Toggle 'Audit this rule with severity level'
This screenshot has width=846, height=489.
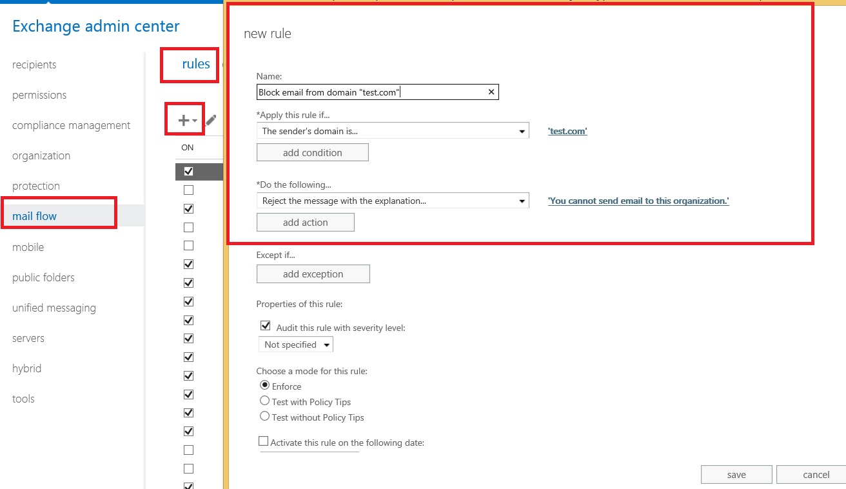point(265,325)
